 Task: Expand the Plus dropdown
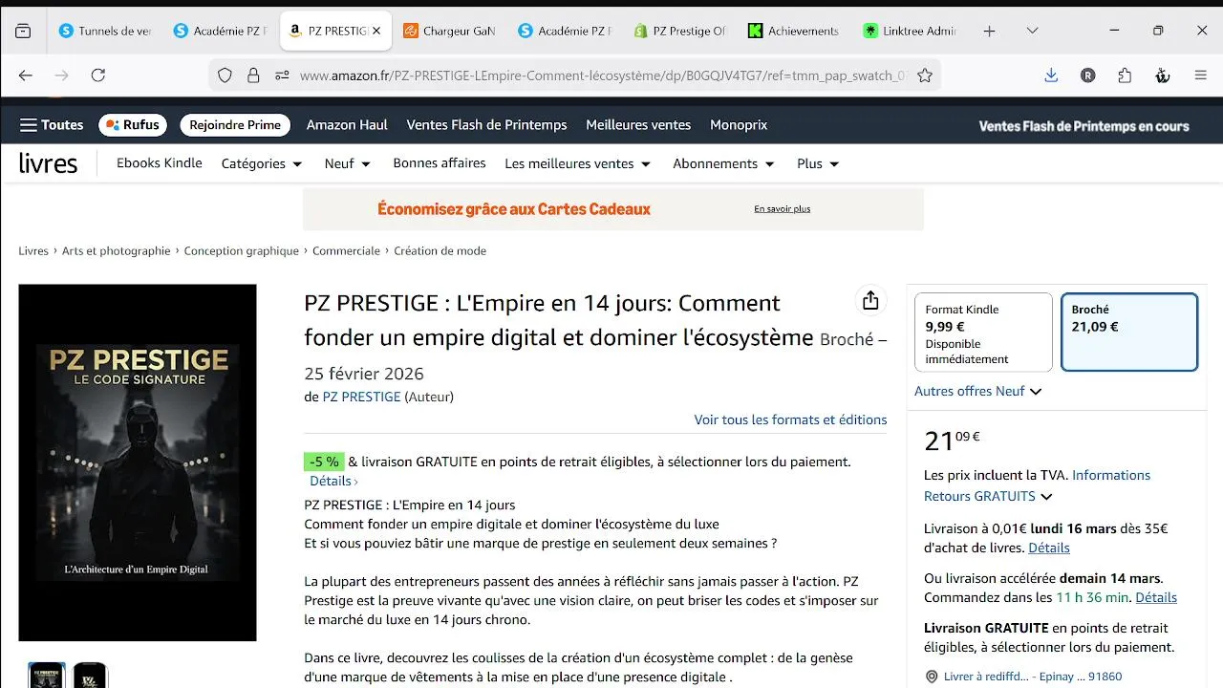pyautogui.click(x=818, y=163)
